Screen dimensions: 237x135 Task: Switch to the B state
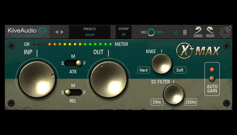click(x=185, y=32)
